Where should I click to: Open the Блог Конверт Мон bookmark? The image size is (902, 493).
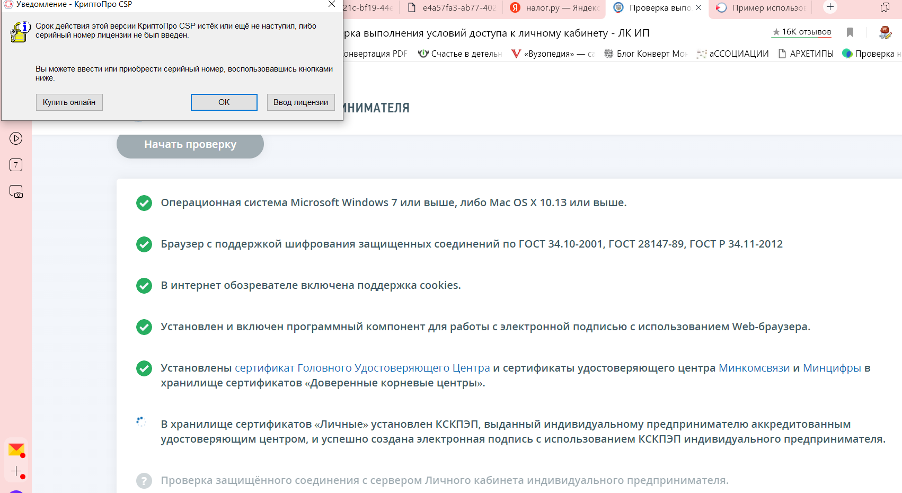[x=645, y=54]
